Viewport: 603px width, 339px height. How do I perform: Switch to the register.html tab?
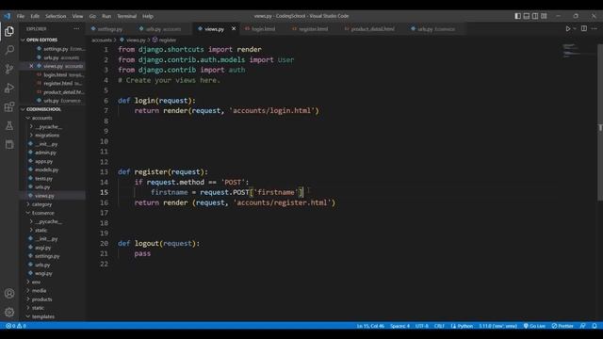(x=313, y=29)
